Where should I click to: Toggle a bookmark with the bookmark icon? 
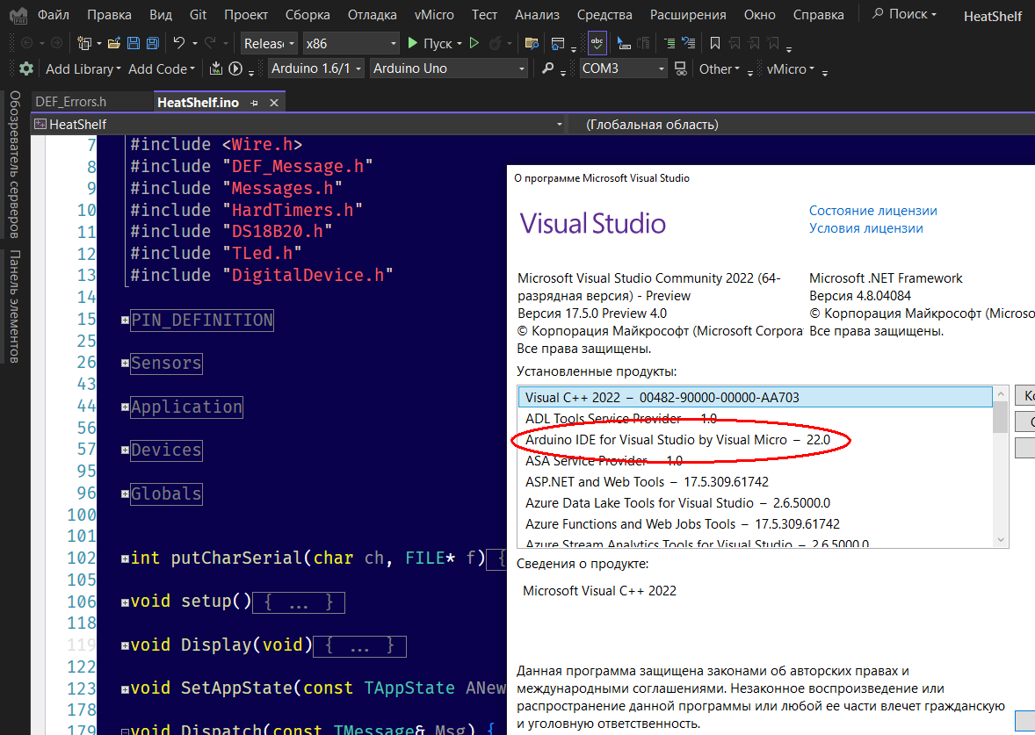(715, 44)
